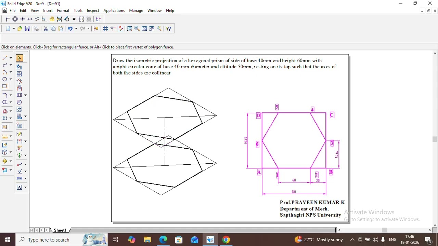Apply the Collinear relationship tool
This screenshot has height=246, width=438.
click(x=30, y=19)
